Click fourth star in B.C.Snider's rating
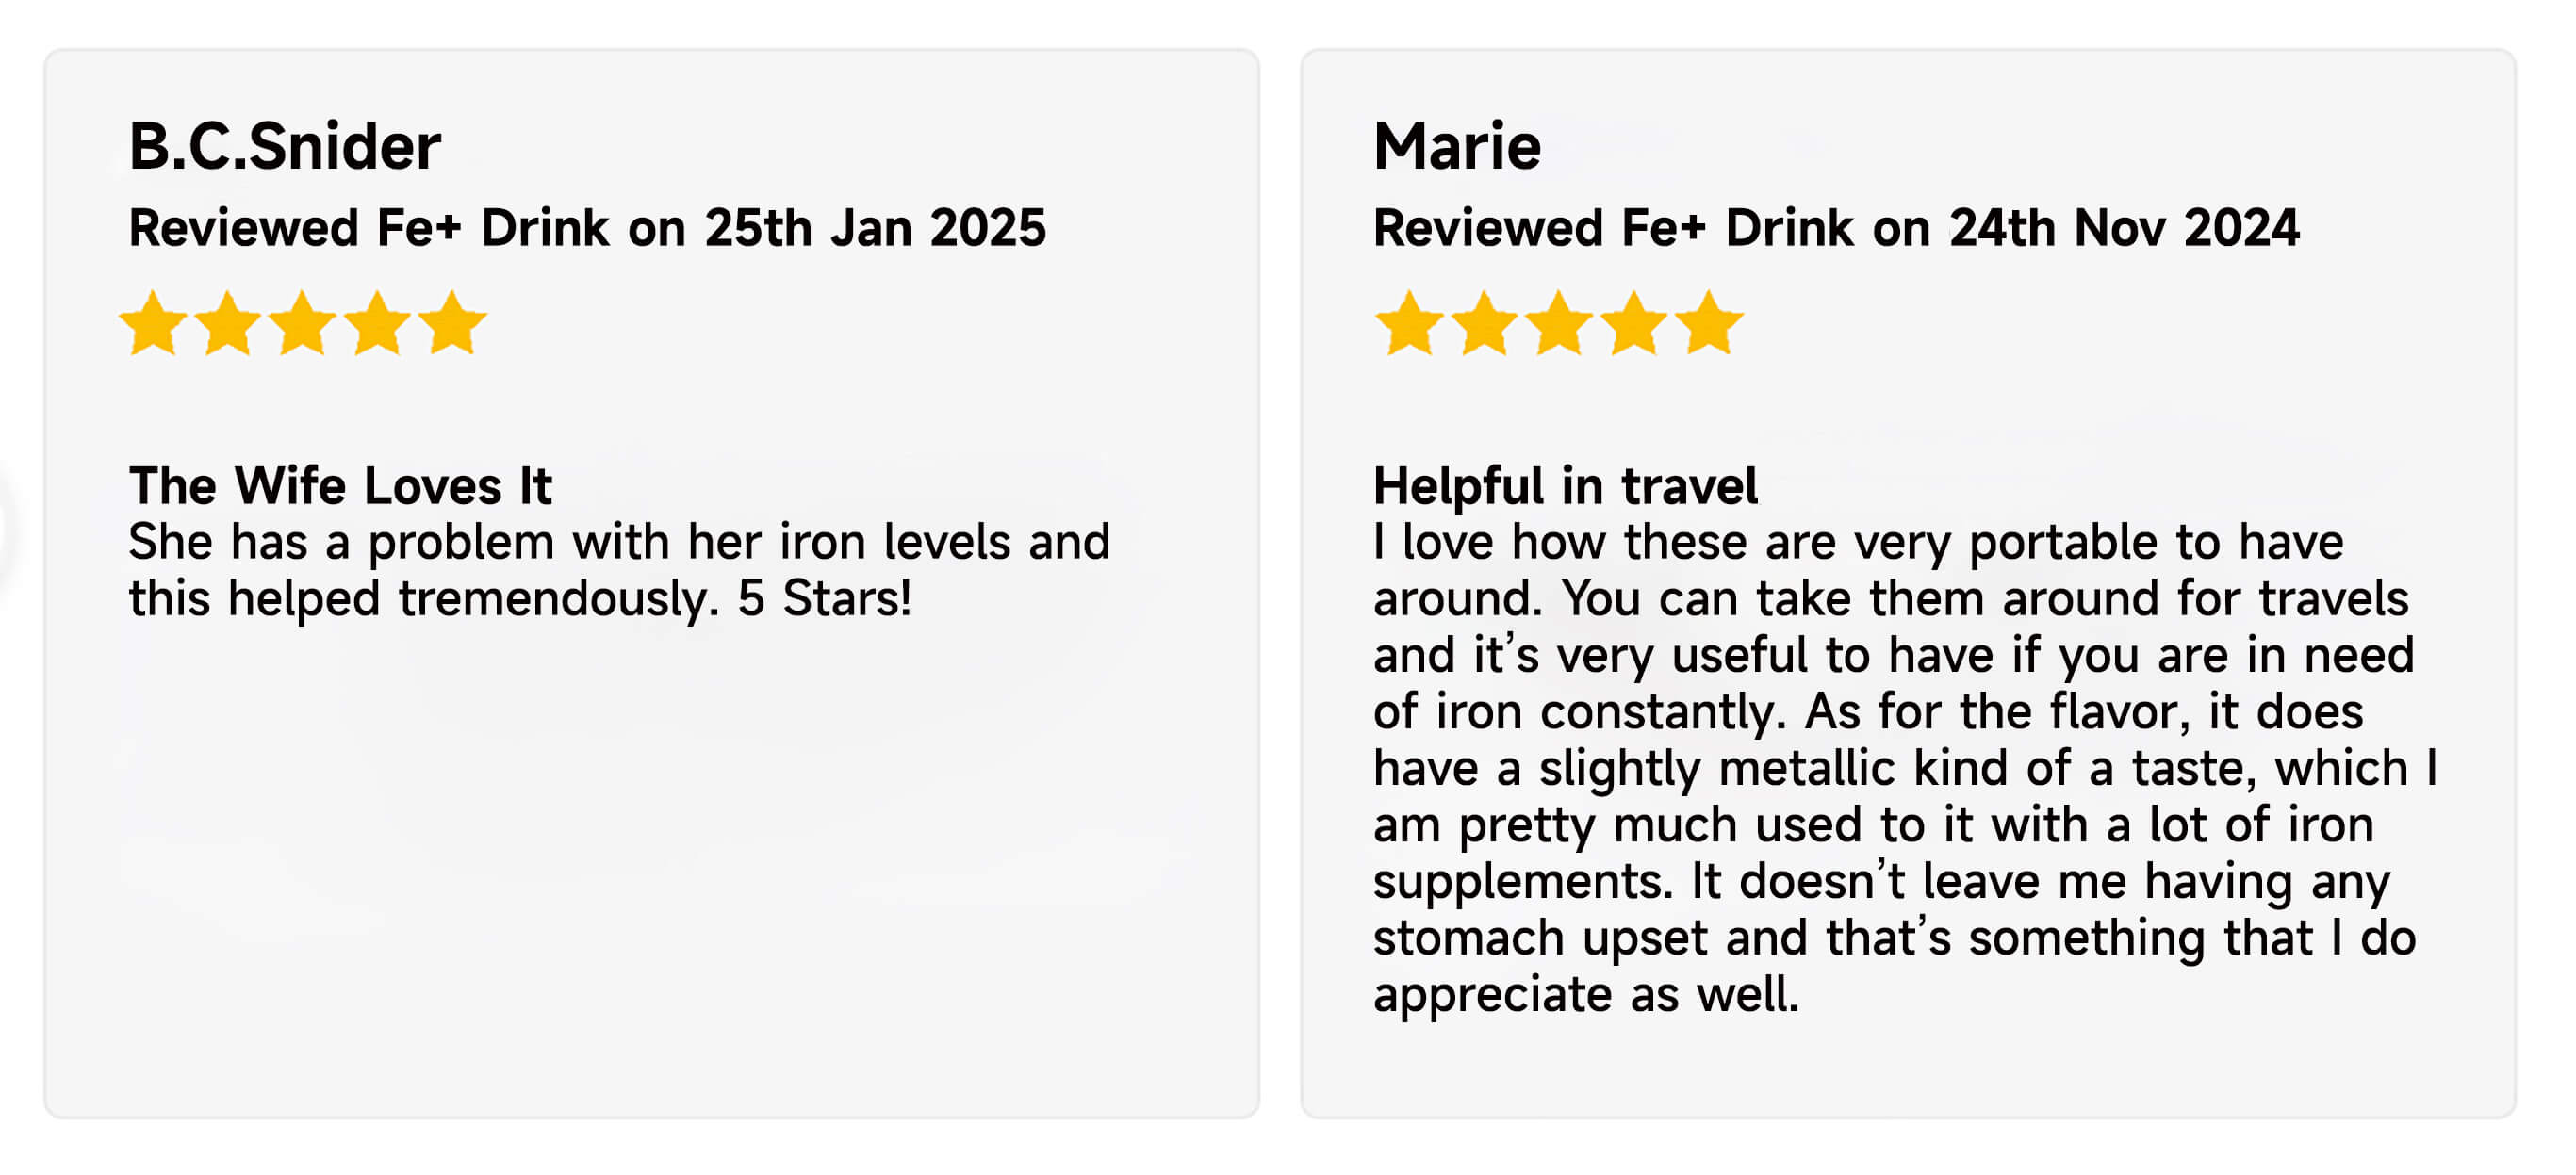Screen dimensions: 2576x1175 click(x=377, y=323)
